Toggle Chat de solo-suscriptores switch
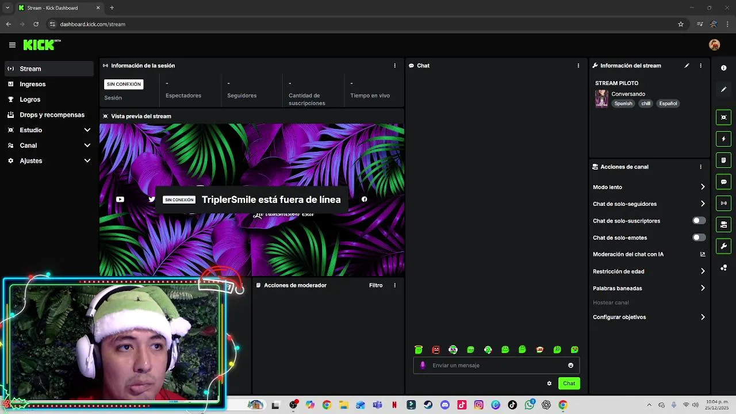This screenshot has width=736, height=414. pos(699,221)
